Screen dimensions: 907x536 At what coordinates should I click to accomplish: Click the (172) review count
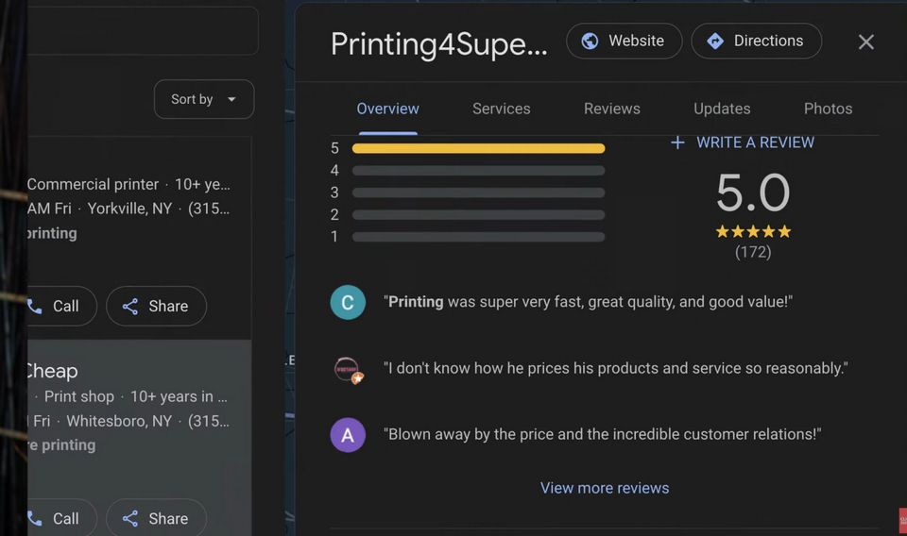tap(753, 252)
